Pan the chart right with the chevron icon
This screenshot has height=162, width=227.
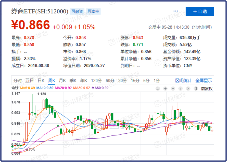point(188,88)
